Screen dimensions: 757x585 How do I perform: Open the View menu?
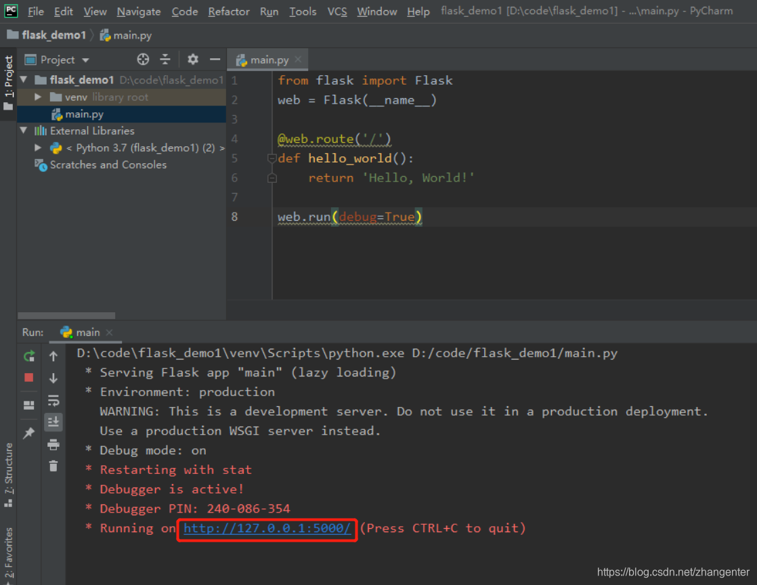click(95, 11)
